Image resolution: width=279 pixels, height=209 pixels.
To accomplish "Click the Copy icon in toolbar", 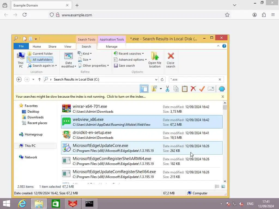I will (x=176, y=89).
